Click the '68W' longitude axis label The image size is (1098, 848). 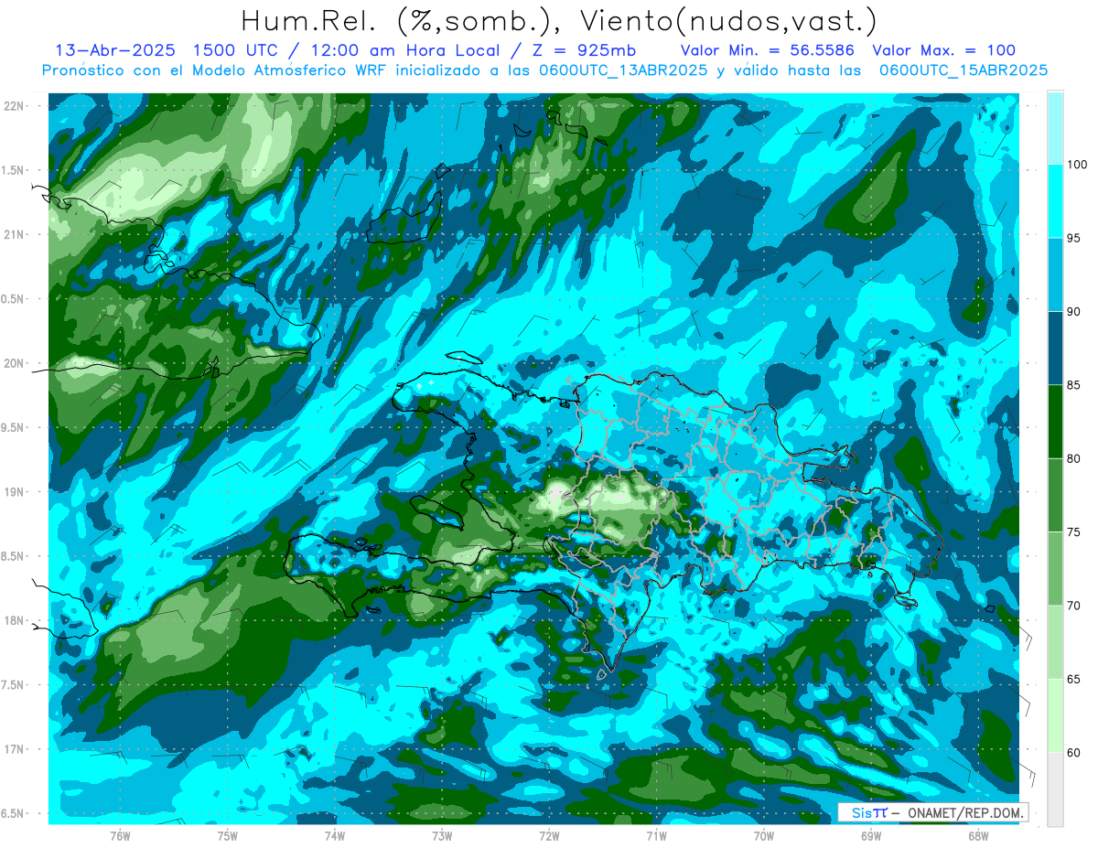[x=978, y=835]
